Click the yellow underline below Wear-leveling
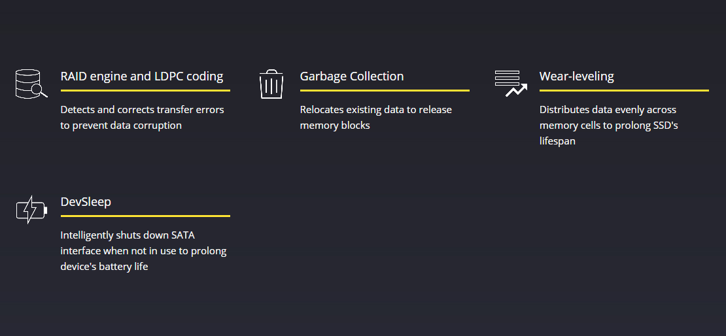The width and height of the screenshot is (726, 336). pos(624,91)
